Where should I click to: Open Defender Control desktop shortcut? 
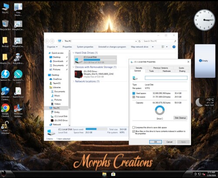tap(5, 93)
